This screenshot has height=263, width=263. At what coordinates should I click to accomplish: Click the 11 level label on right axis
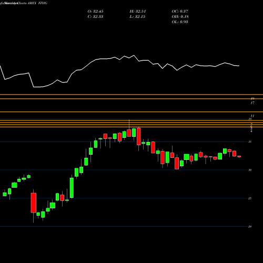click(252, 116)
